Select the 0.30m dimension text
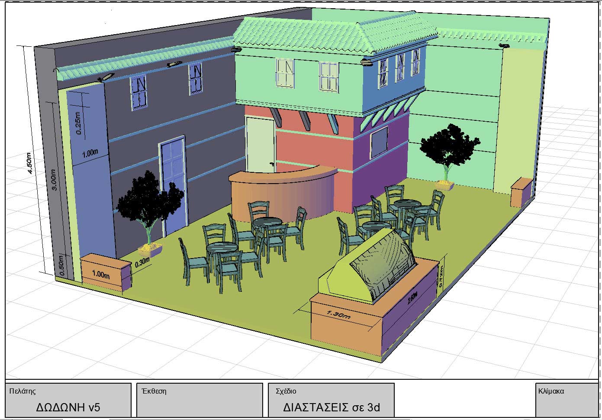The image size is (602, 420). click(142, 262)
